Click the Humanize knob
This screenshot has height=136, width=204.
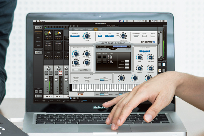click(87, 63)
